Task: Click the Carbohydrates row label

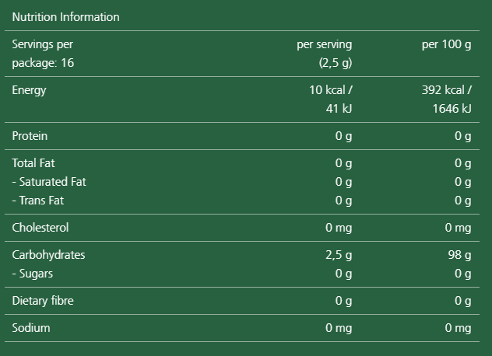Action: (48, 255)
